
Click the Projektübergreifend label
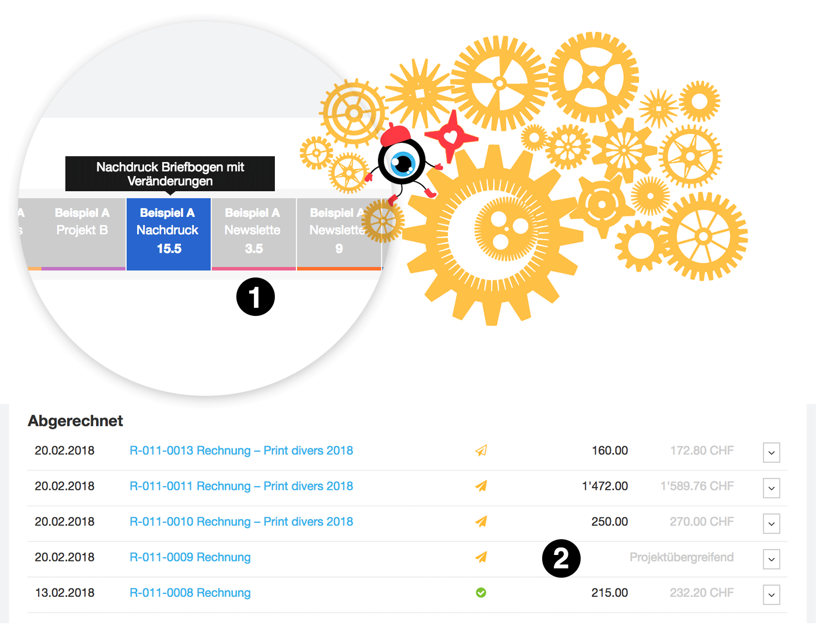[x=682, y=557]
